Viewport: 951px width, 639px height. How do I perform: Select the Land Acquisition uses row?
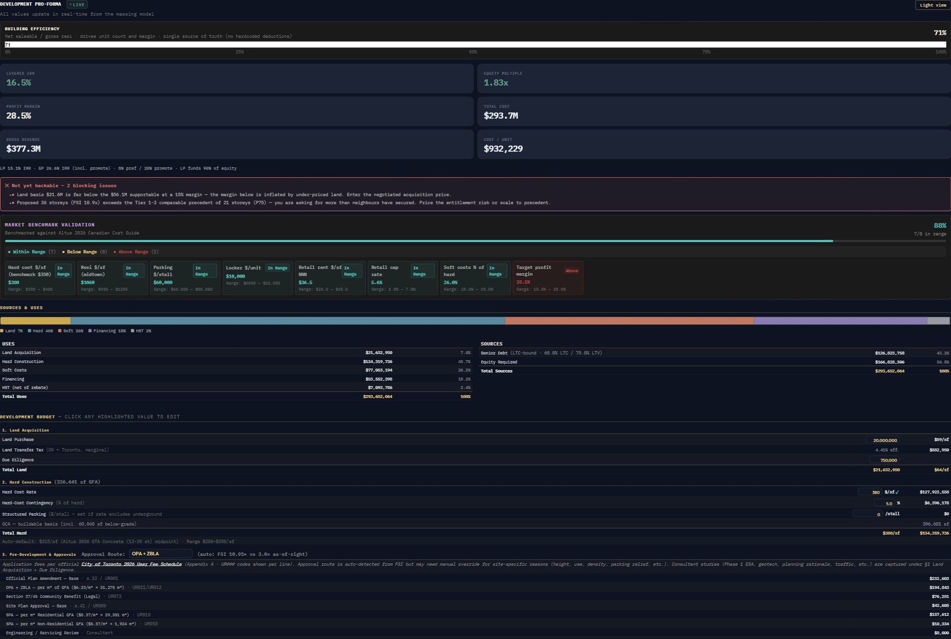(x=236, y=353)
